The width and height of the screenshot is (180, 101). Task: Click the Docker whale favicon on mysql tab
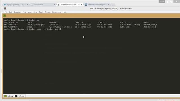tap(5, 4)
